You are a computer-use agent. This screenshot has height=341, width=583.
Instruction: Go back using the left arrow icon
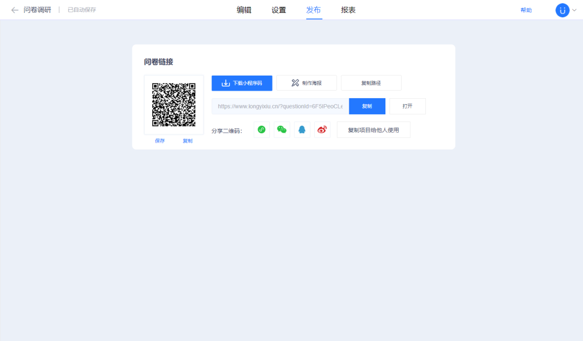pyautogui.click(x=15, y=10)
